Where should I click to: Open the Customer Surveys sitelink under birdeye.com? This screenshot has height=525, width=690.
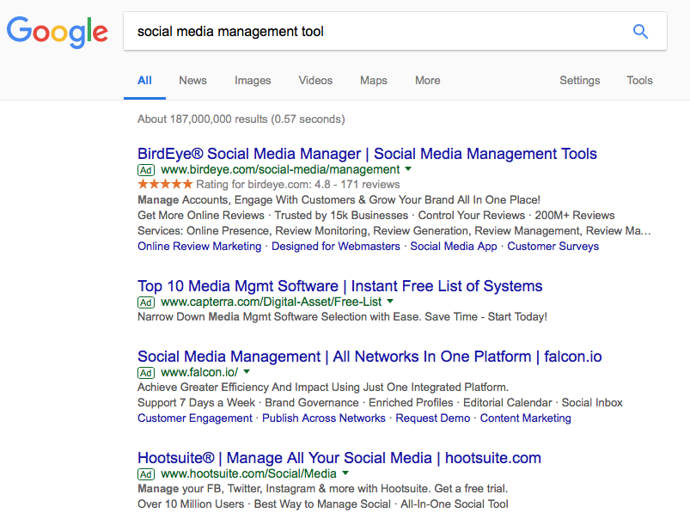pos(553,246)
